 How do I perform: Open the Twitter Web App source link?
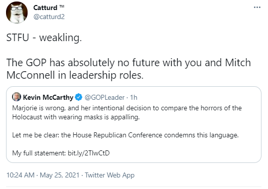pyautogui.click(x=110, y=175)
